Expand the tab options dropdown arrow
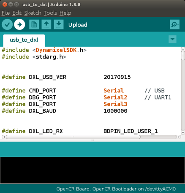The height and width of the screenshot is (193, 185). tap(172, 39)
